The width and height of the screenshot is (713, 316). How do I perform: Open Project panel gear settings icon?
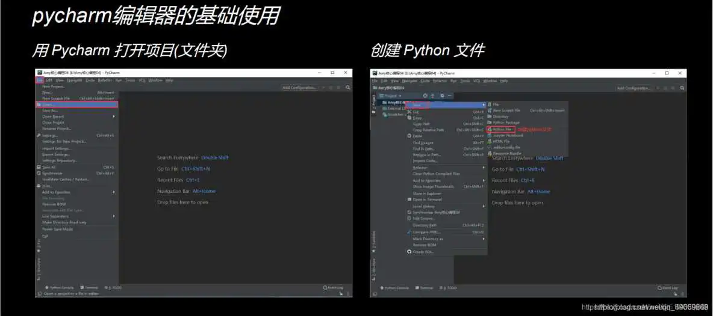[442, 96]
